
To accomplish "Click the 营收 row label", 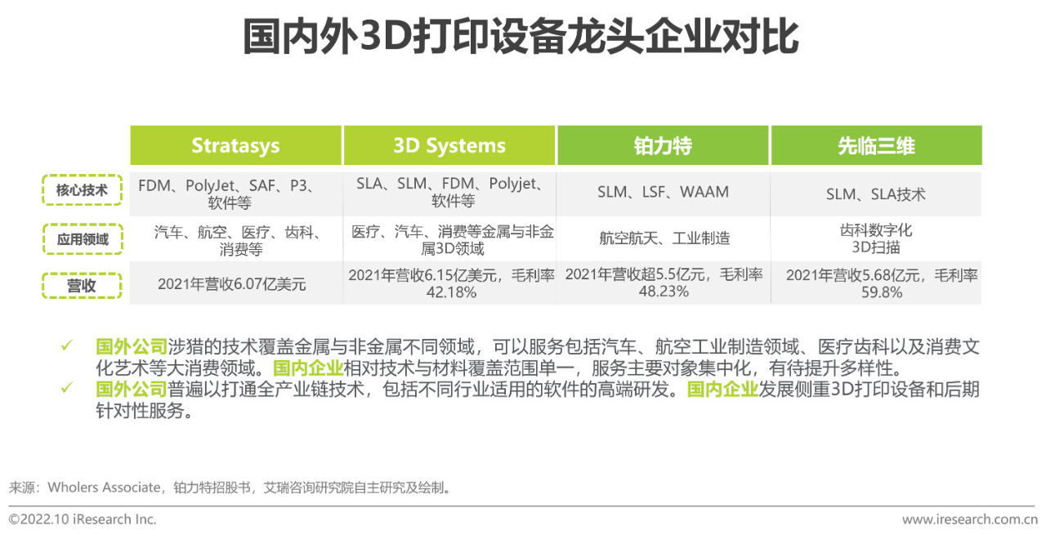I will point(82,286).
